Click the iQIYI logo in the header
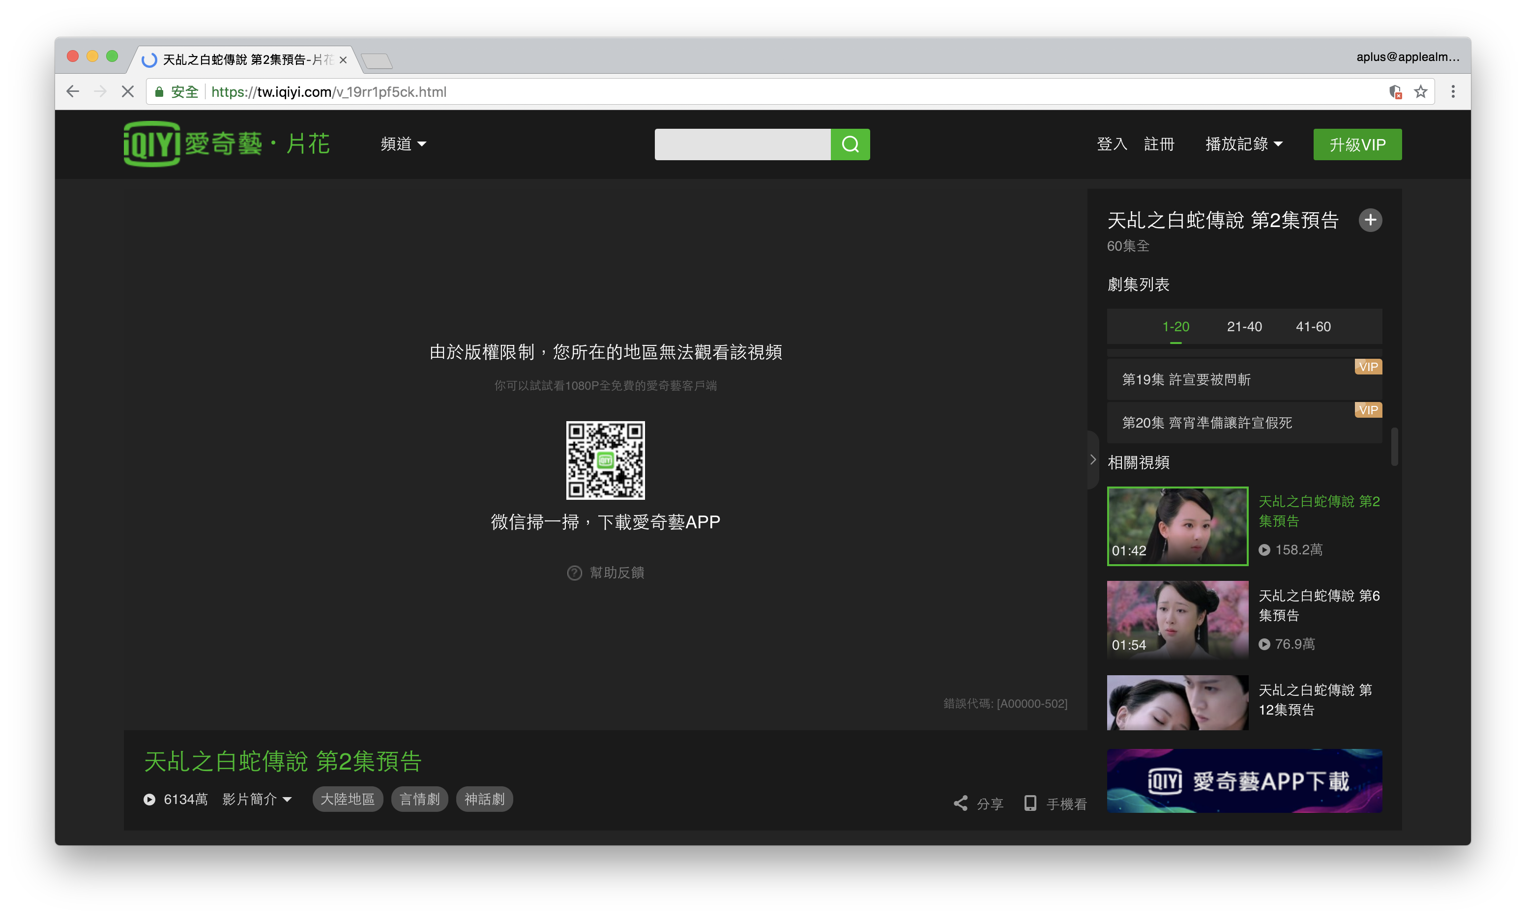This screenshot has width=1526, height=918. (x=192, y=144)
